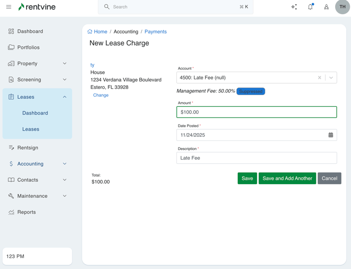
Task: Expand the Account dropdown arrow
Action: pos(331,78)
